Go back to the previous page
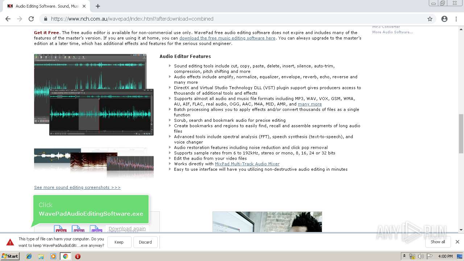Screen dimensions: 464x261 [x=8, y=19]
